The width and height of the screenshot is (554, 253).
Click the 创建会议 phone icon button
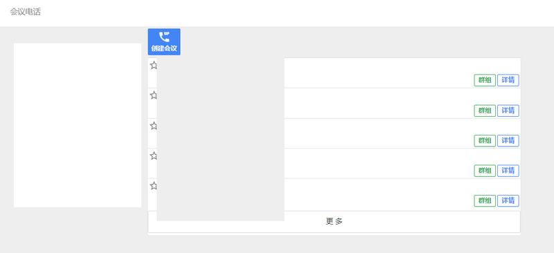tap(164, 42)
